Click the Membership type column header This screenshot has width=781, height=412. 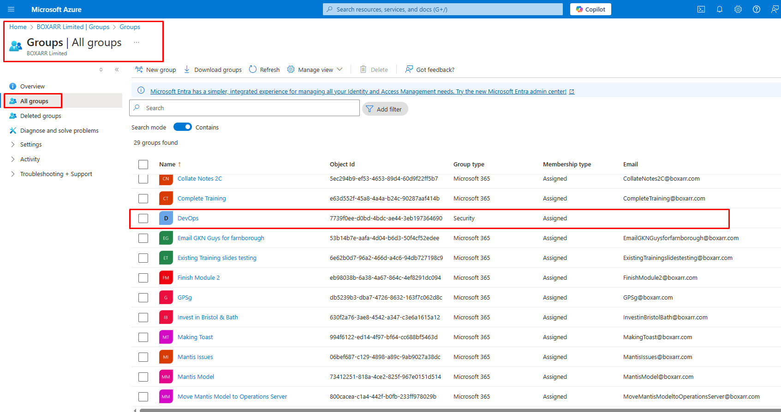click(567, 165)
